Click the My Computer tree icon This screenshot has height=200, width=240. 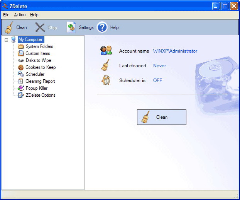14,39
